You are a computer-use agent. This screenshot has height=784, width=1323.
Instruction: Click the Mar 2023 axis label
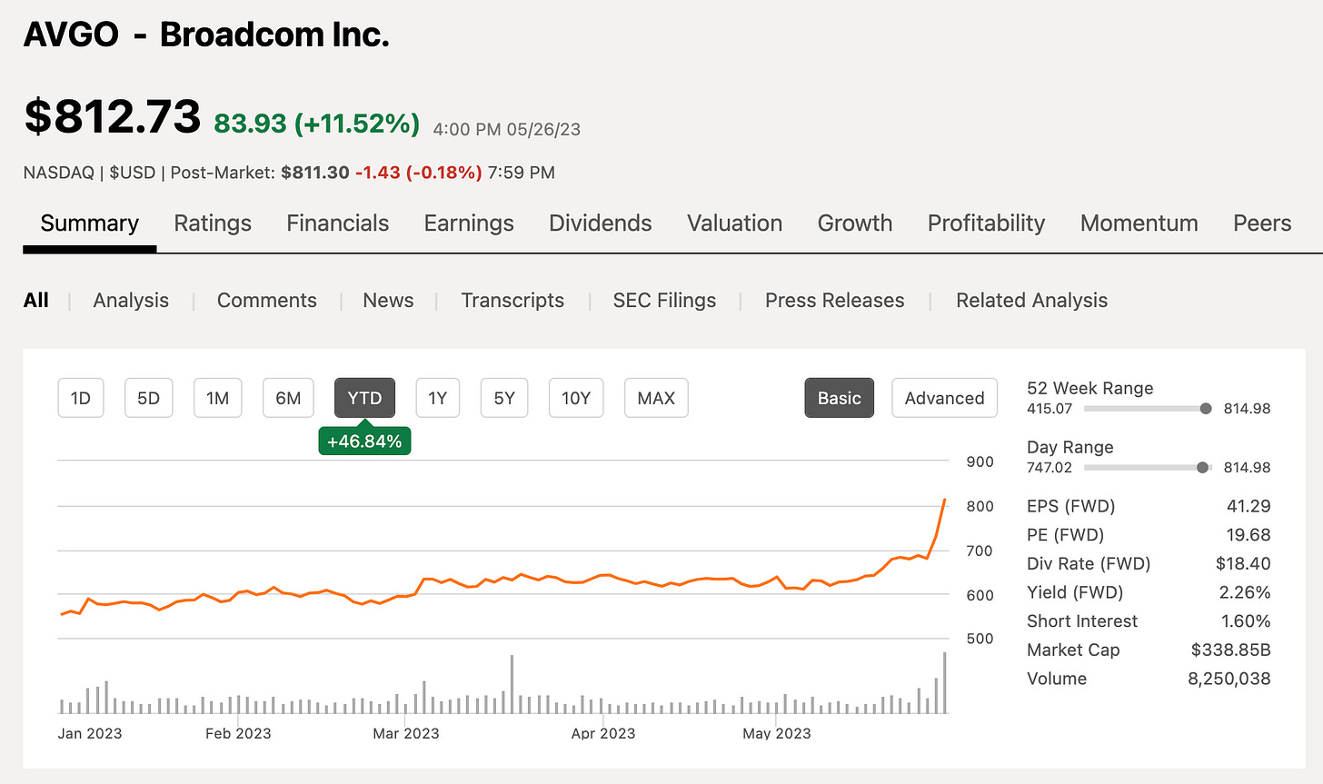point(405,733)
